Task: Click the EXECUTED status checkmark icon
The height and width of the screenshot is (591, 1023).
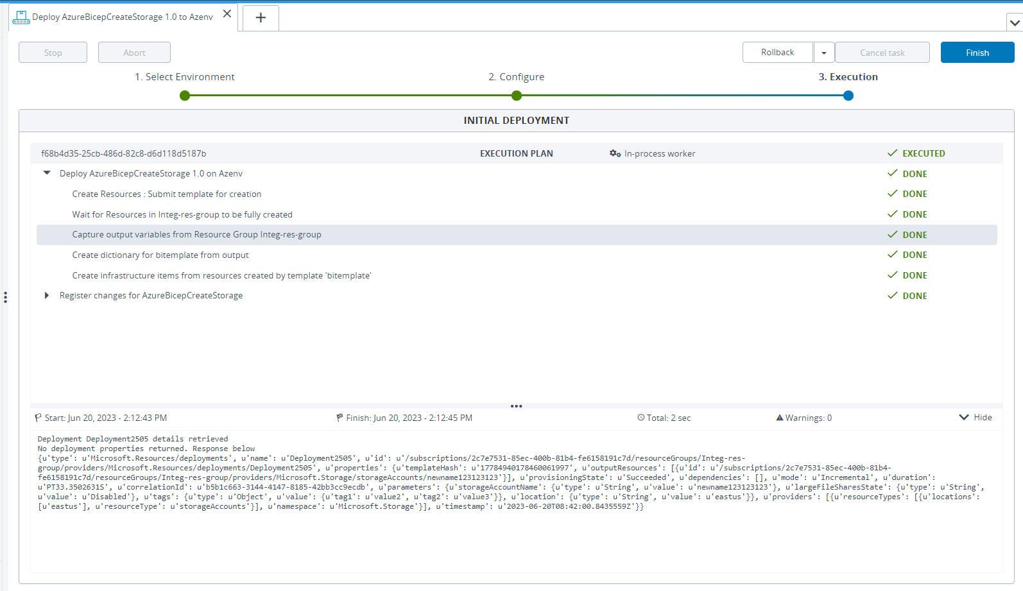Action: (892, 153)
